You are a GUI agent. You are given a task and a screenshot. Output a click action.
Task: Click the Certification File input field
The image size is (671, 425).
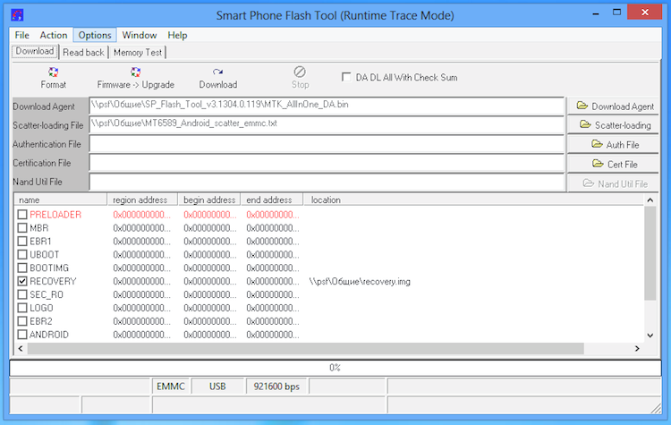tap(327, 163)
